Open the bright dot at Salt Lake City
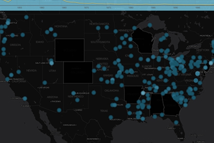This screenshot has height=143, width=214. [51, 63]
